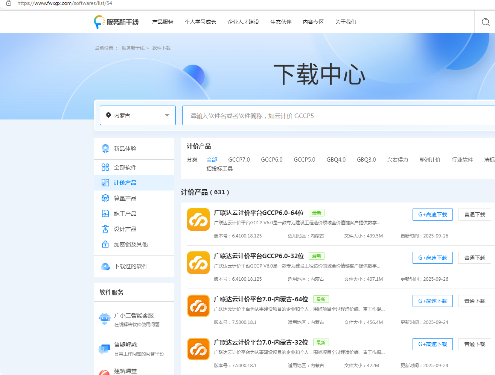This screenshot has height=375, width=495.
Task: Filter by GBQ3.0 category
Action: coord(366,160)
